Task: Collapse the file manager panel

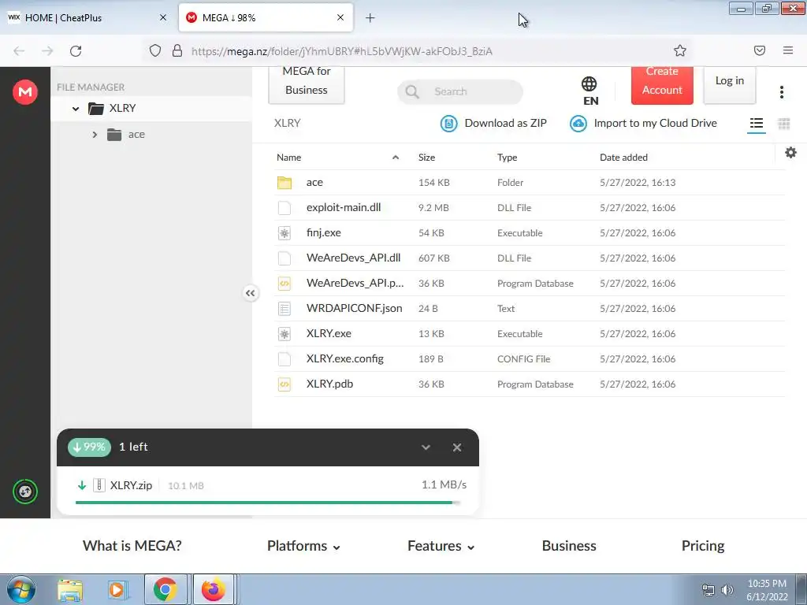Action: (250, 293)
